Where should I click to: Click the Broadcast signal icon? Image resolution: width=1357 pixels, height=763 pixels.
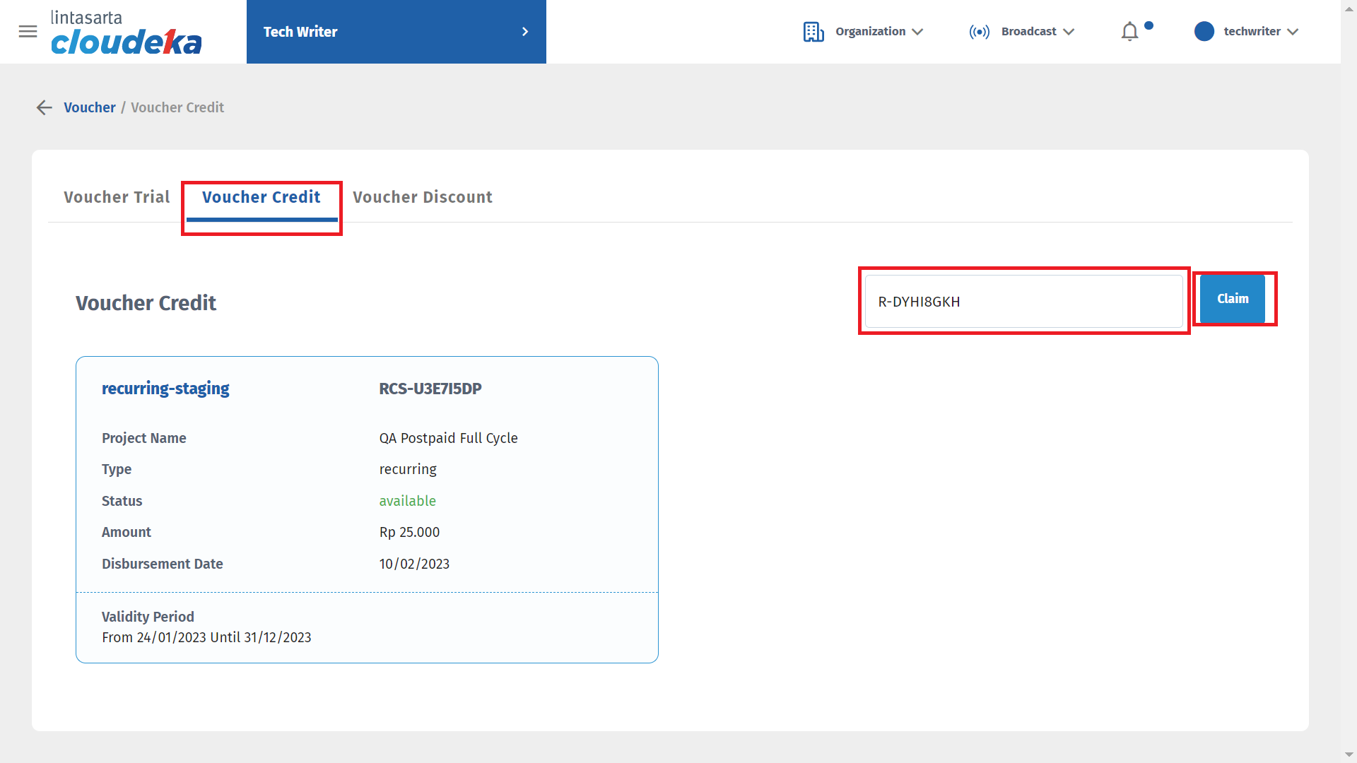point(979,32)
